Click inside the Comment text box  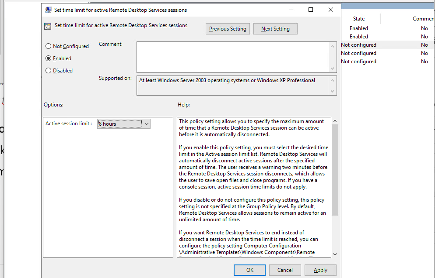click(232, 57)
